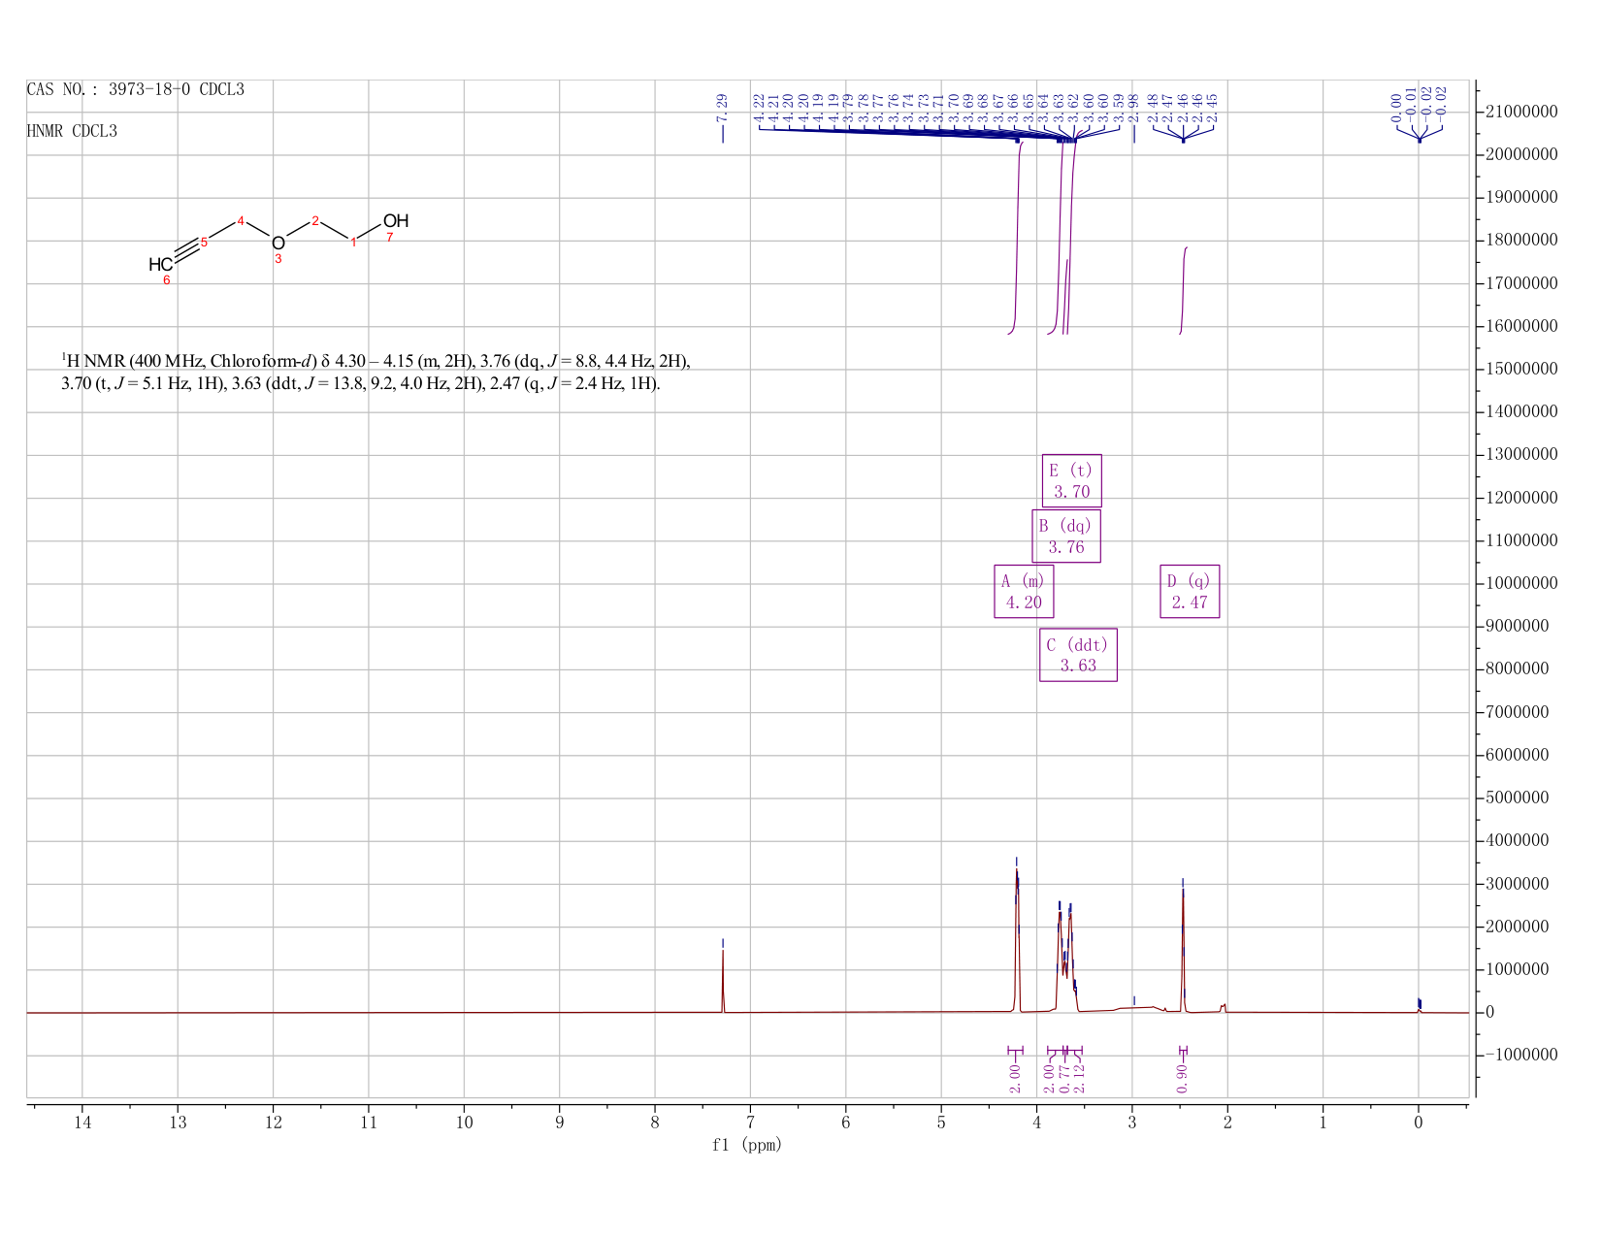Click the 'D (q) 2.47' multiplet label box
Screen dimensions: 1601x1237
pos(1190,591)
